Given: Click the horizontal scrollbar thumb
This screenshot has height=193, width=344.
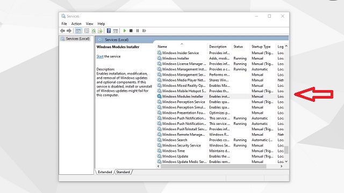Looking at the screenshot, I should (213, 166).
